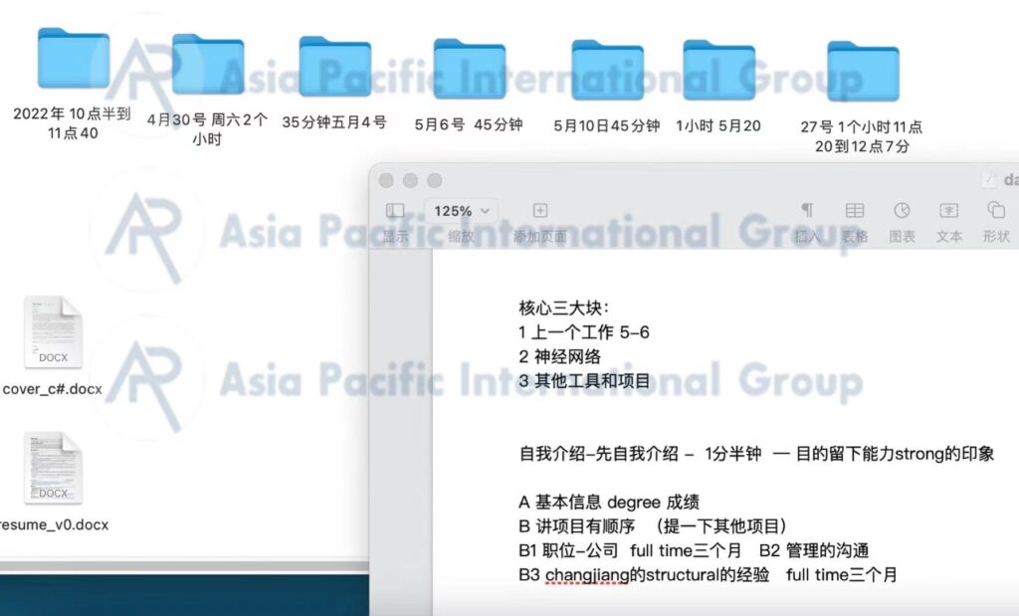
Task: Click the cover_c#.docx file name label
Action: point(53,389)
